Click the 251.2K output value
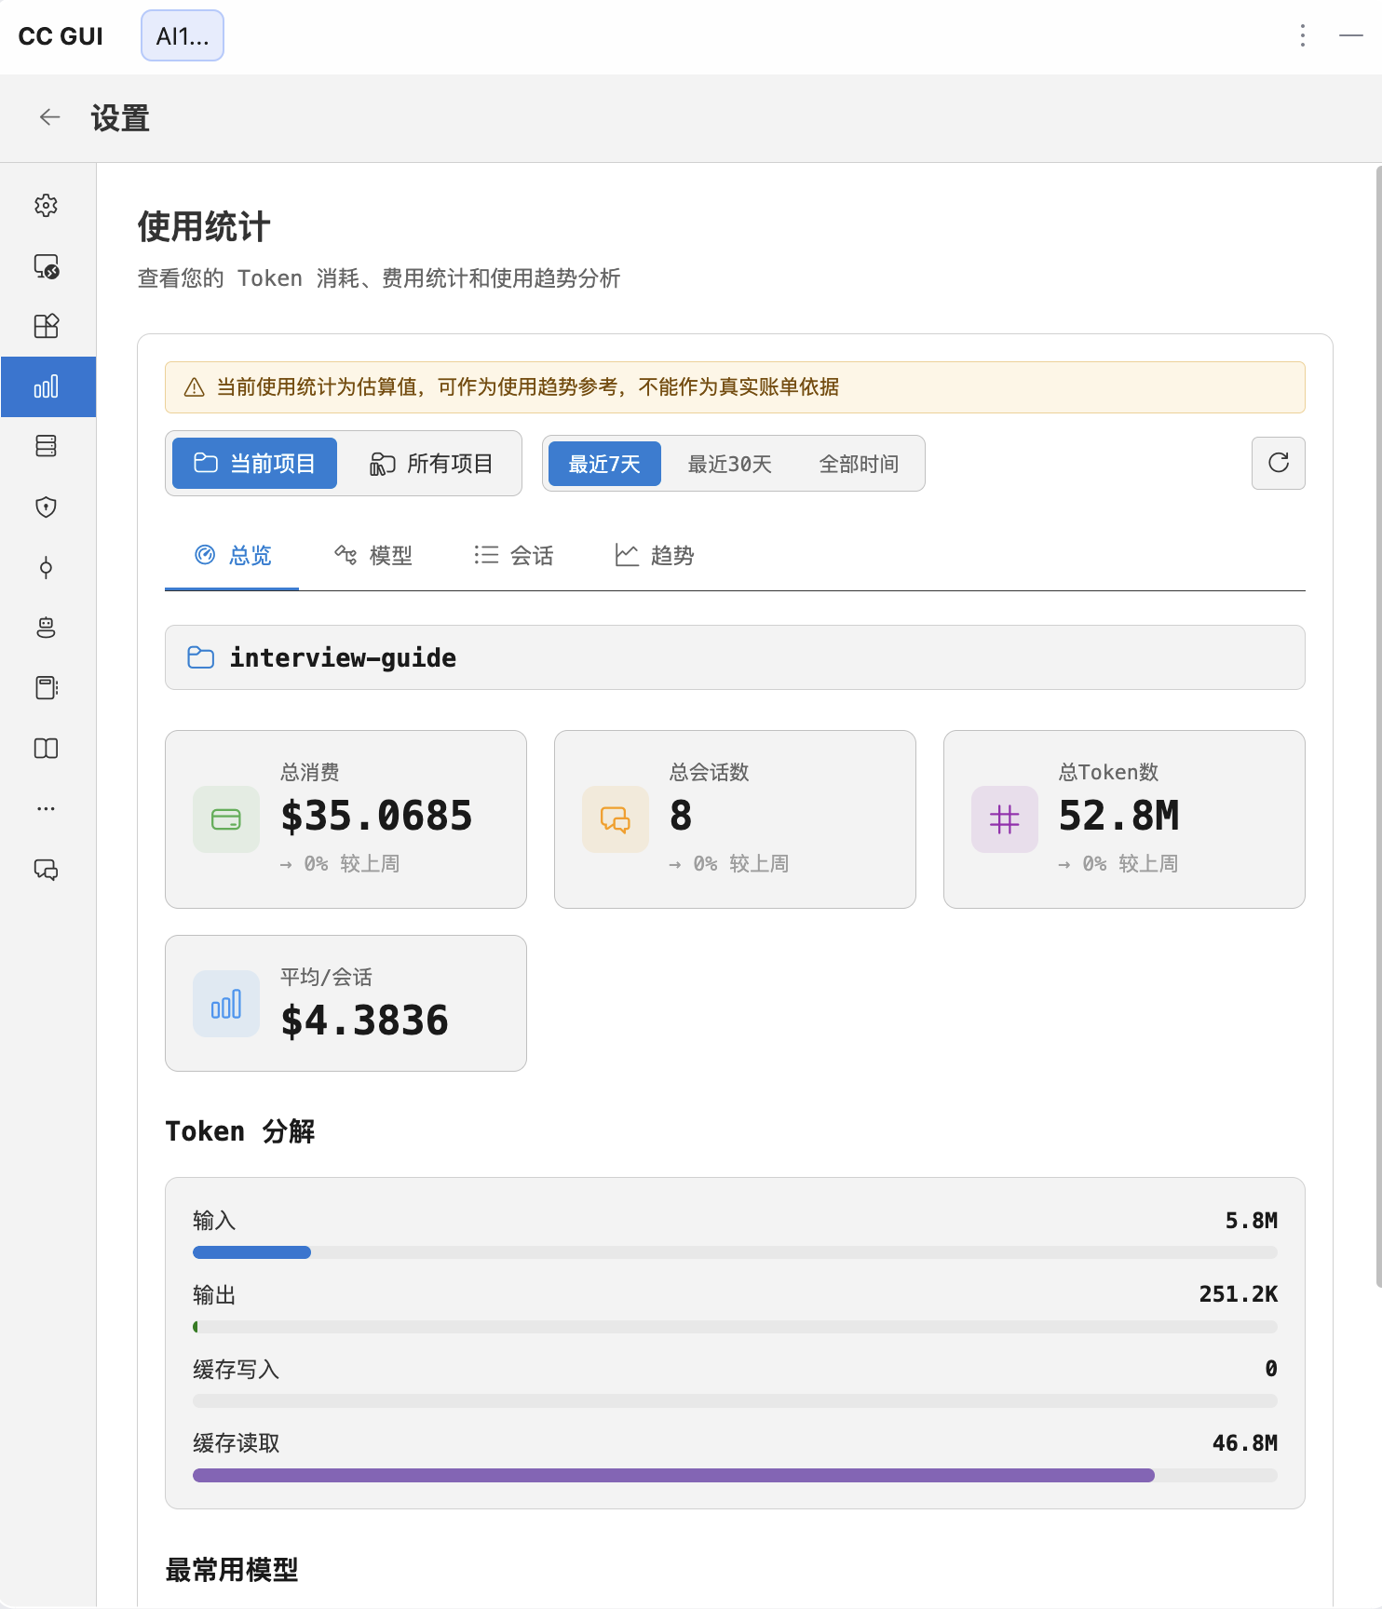This screenshot has height=1609, width=1382. (x=1238, y=1294)
